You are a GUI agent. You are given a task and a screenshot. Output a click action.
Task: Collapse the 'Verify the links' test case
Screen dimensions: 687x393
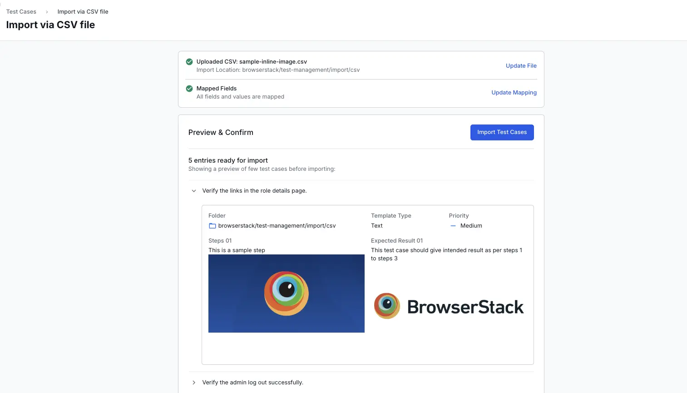(194, 191)
